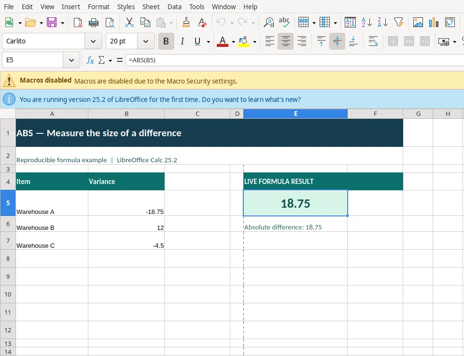This screenshot has height=356, width=464.
Task: Expand the Save options arrow
Action: tap(62, 23)
